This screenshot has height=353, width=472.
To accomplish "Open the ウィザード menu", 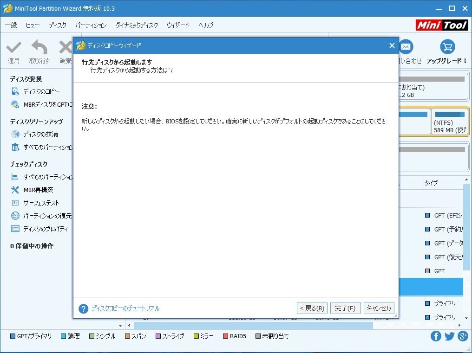I will pyautogui.click(x=178, y=26).
